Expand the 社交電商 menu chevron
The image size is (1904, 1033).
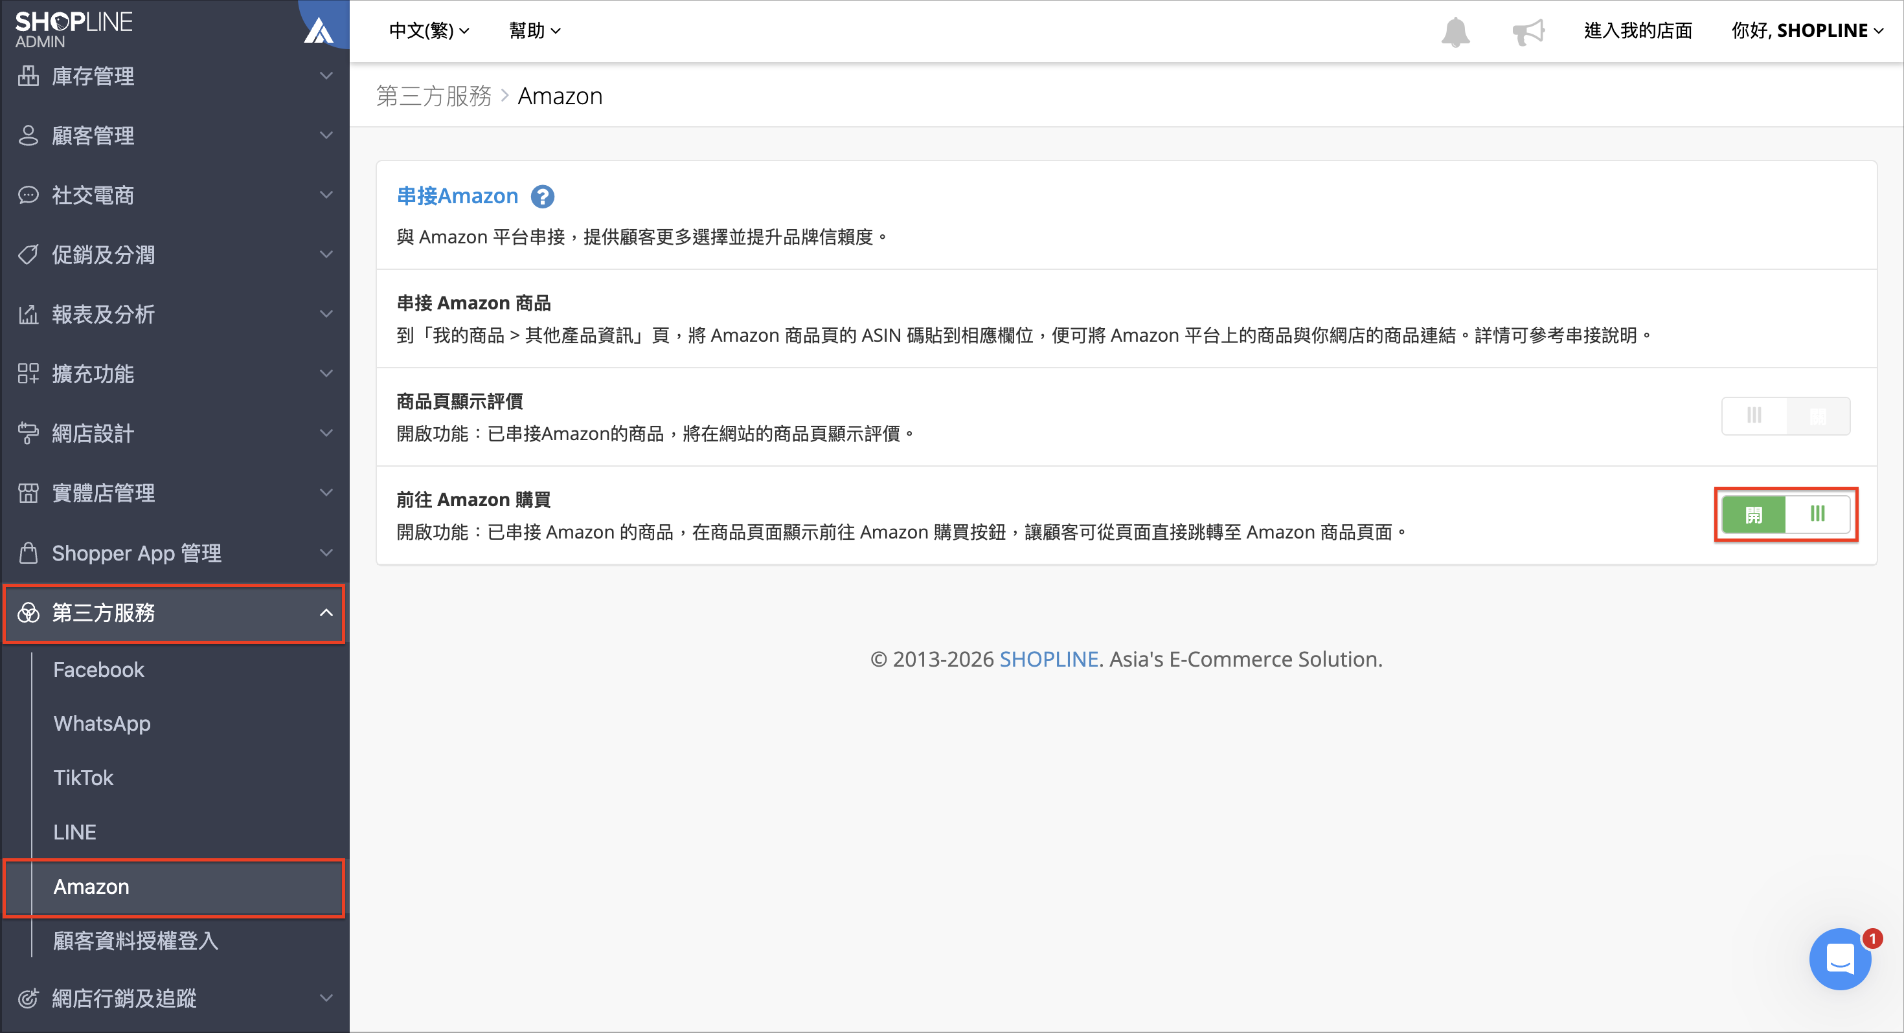tap(326, 195)
